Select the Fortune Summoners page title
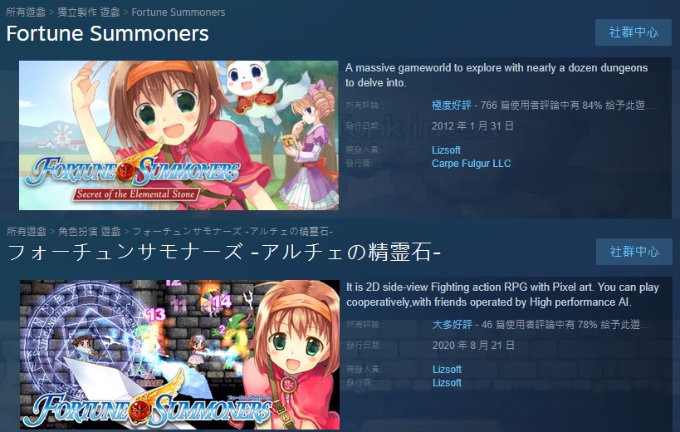This screenshot has height=432, width=680. (x=108, y=34)
